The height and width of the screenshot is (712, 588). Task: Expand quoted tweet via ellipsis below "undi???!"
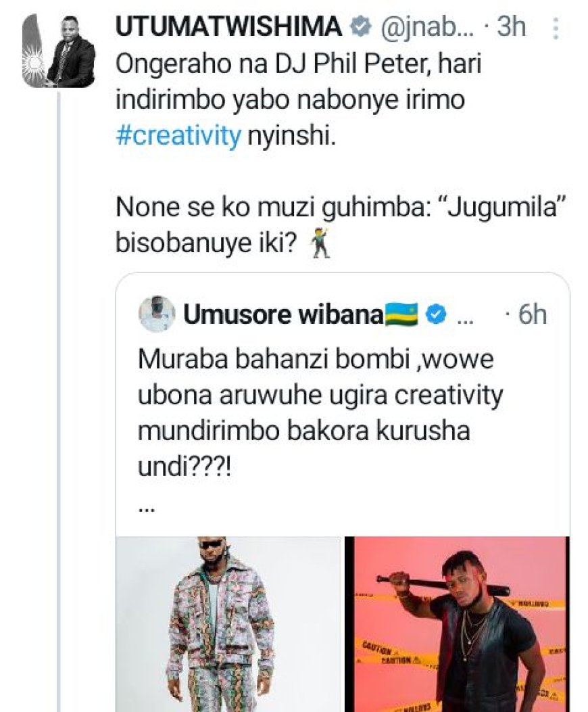pyautogui.click(x=145, y=506)
